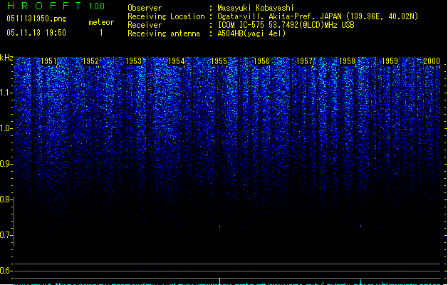Click the 1952 time marker
Viewport: 448px width, 285px height.
click(90, 61)
